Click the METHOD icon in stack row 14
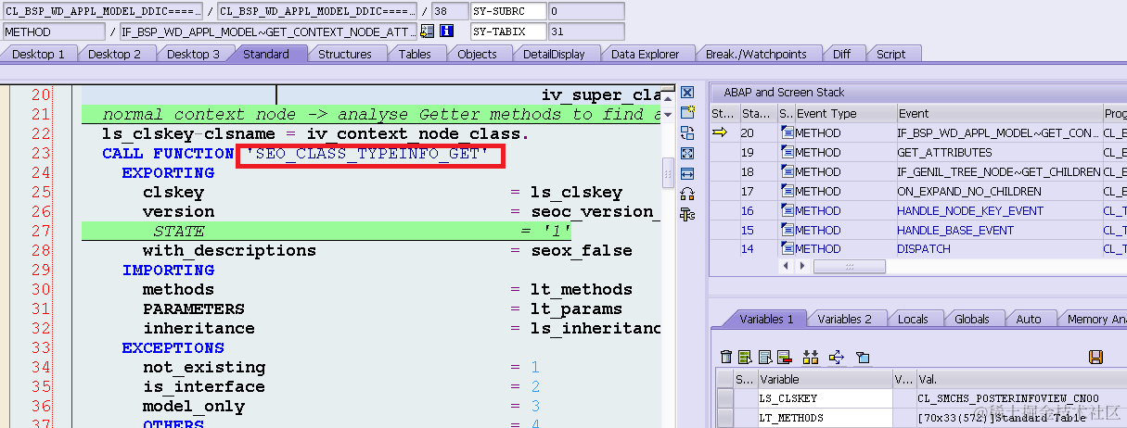This screenshot has height=428, width=1127. (x=788, y=249)
